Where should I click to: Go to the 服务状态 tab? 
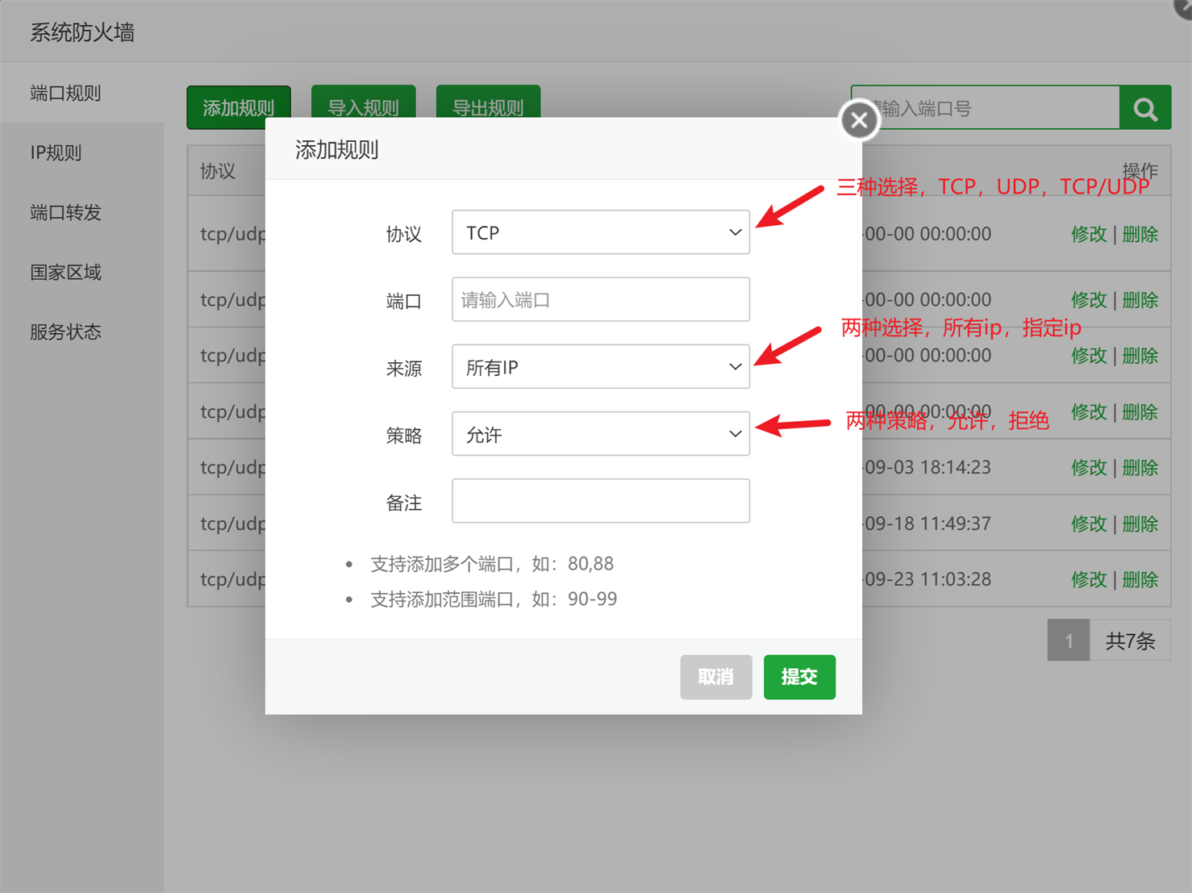click(x=66, y=332)
